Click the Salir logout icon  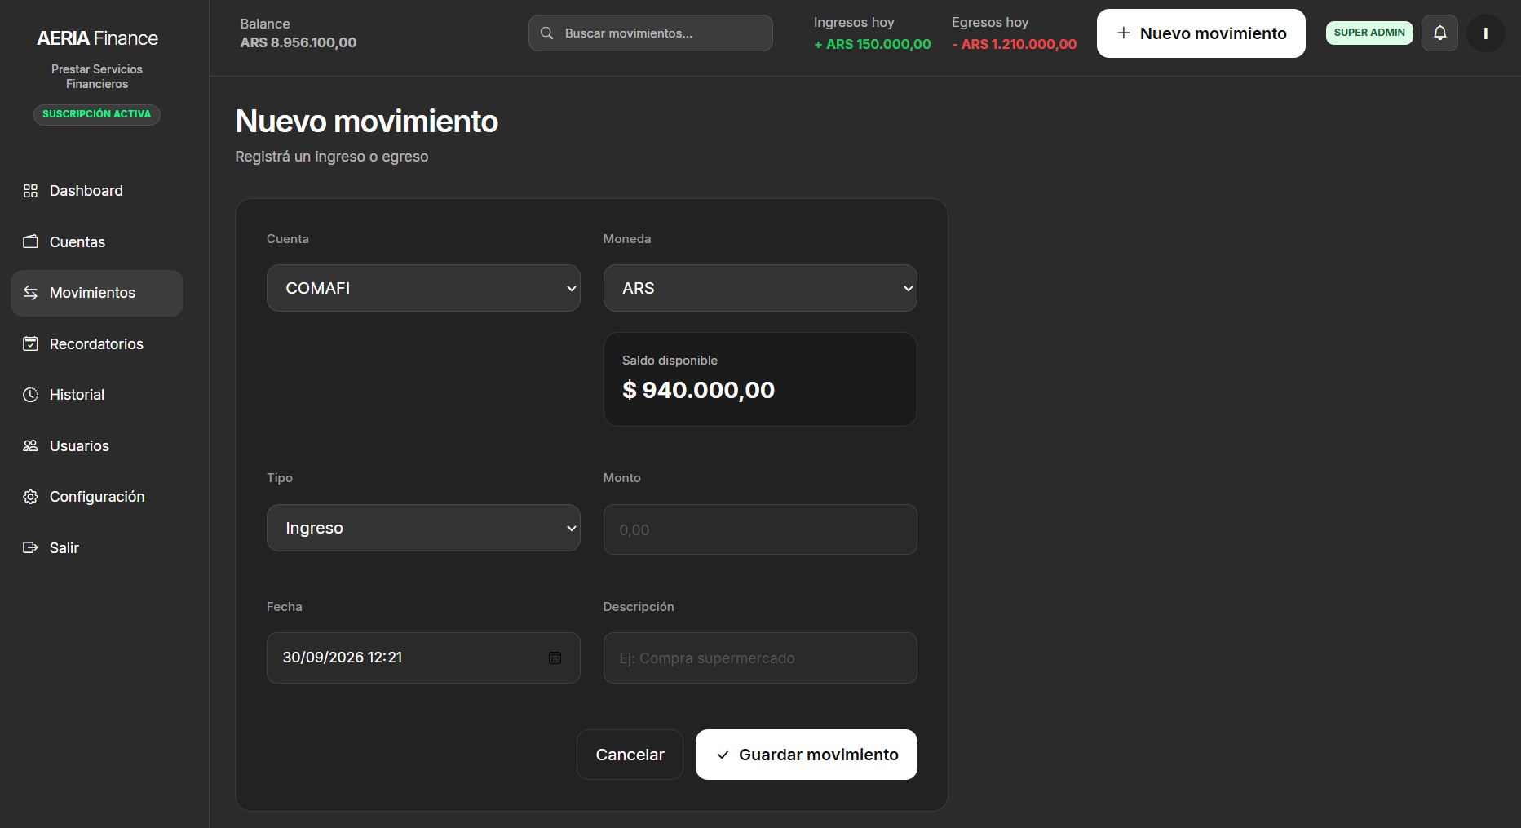[x=30, y=547]
